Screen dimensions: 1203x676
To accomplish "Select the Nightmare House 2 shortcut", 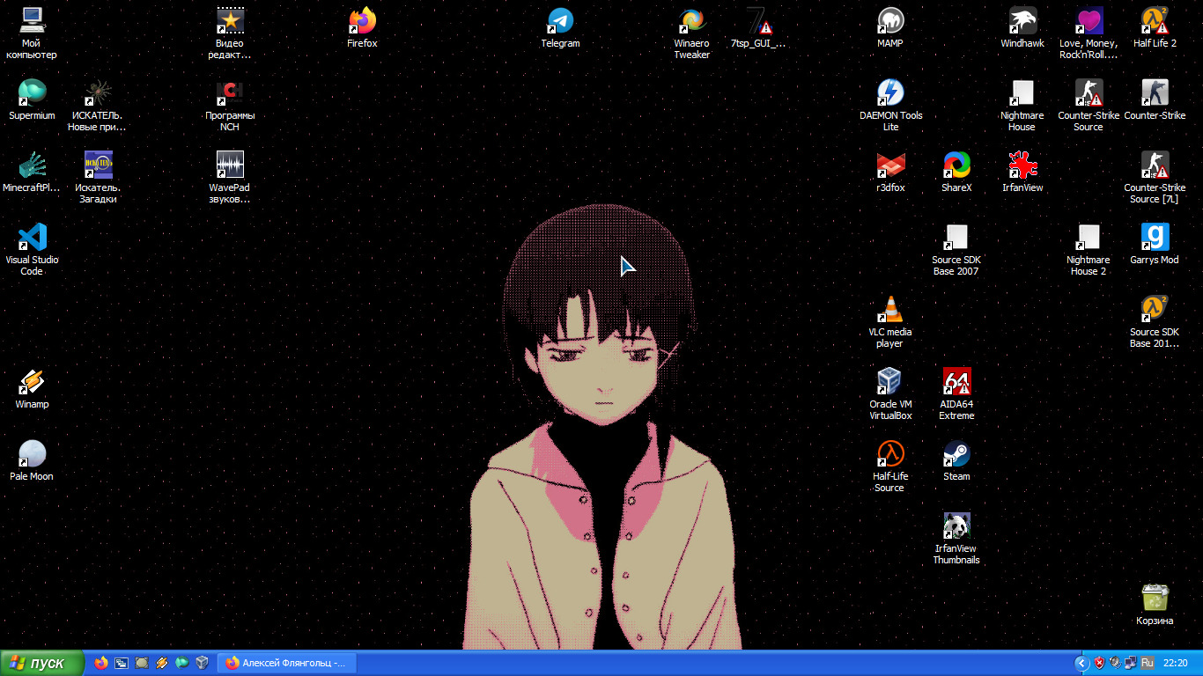I will pos(1089,250).
